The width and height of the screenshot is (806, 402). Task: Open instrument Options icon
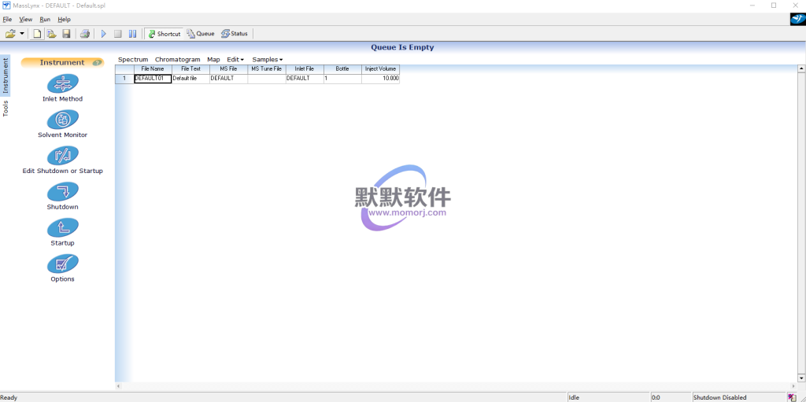[x=62, y=264]
